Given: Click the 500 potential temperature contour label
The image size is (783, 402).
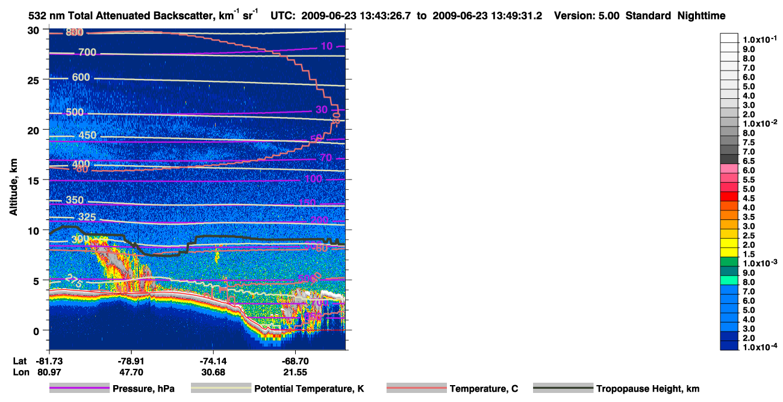Looking at the screenshot, I should [75, 112].
